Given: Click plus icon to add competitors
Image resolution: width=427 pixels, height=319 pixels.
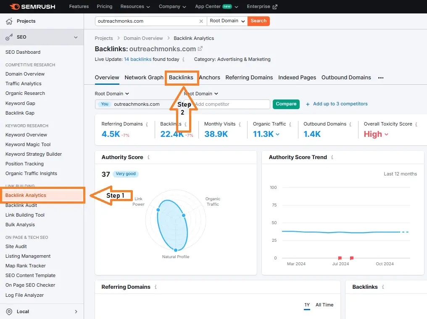Looking at the screenshot, I should [308, 104].
